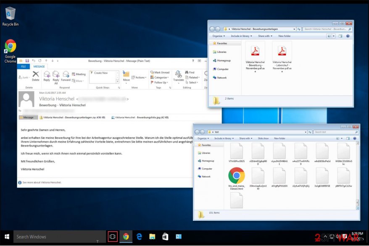This screenshot has width=369, height=246.
Task: Open the Store from the taskbar
Action: point(166,237)
